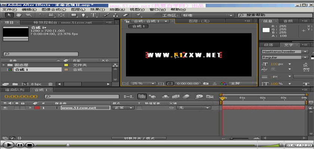The width and height of the screenshot is (314, 149).
Task: Click the viewer 0:00:00:00 current time button
Action: [x=188, y=83]
